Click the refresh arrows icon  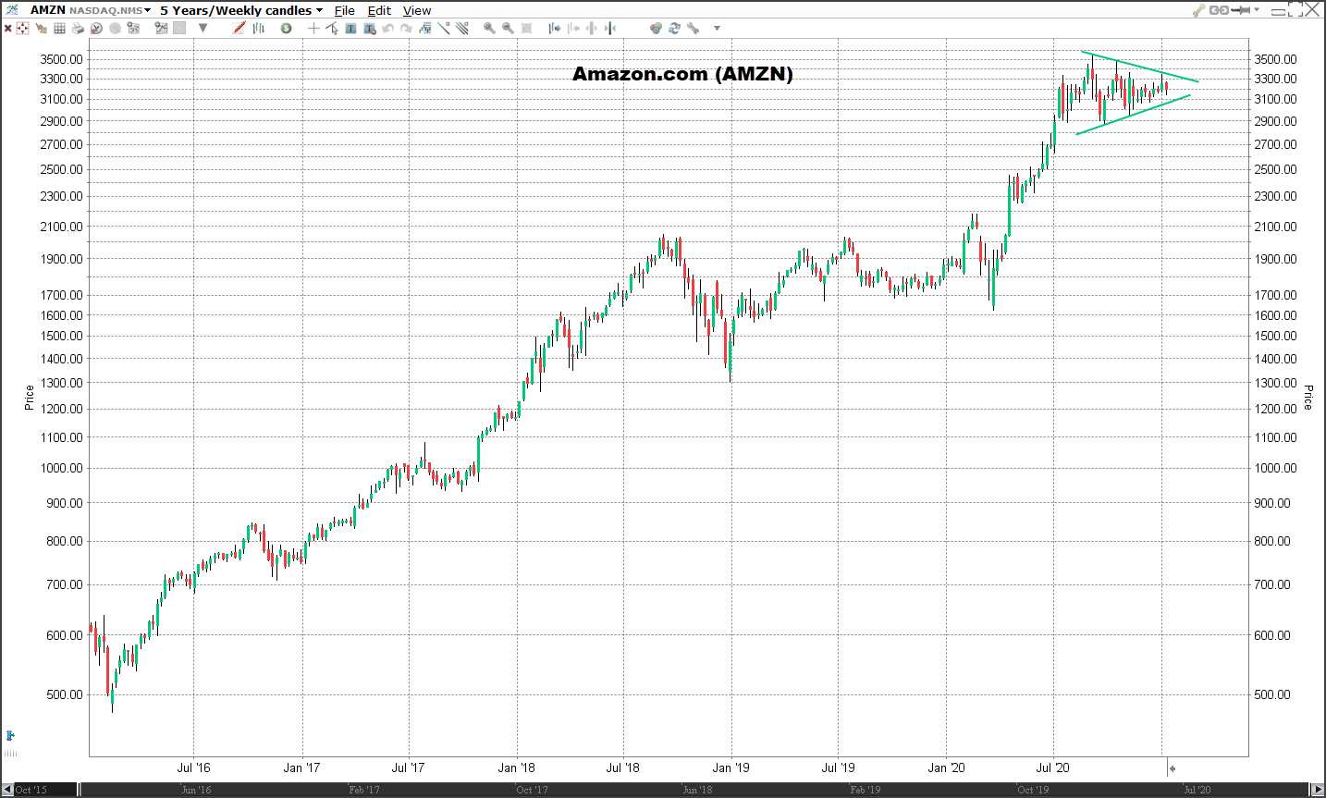(x=674, y=29)
